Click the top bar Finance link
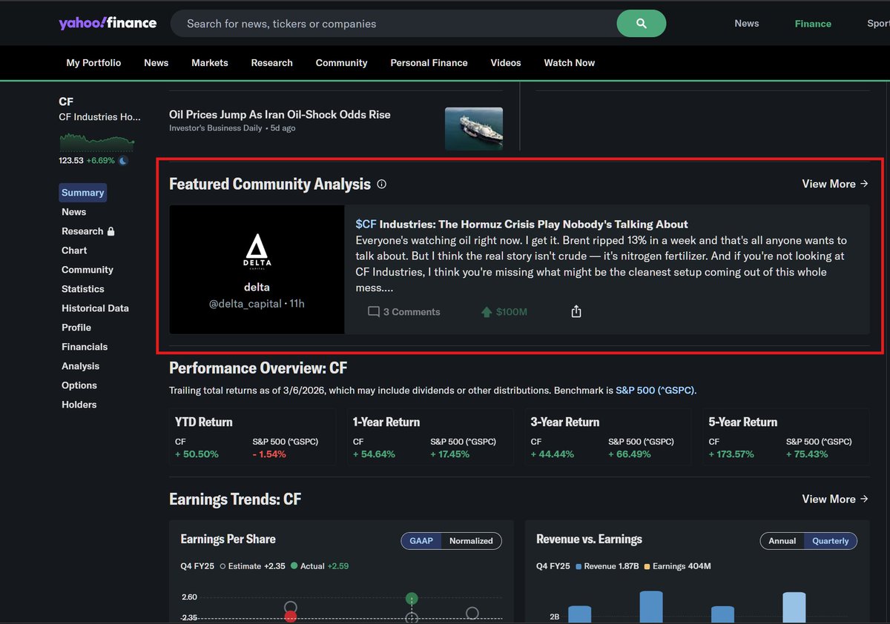 (813, 24)
